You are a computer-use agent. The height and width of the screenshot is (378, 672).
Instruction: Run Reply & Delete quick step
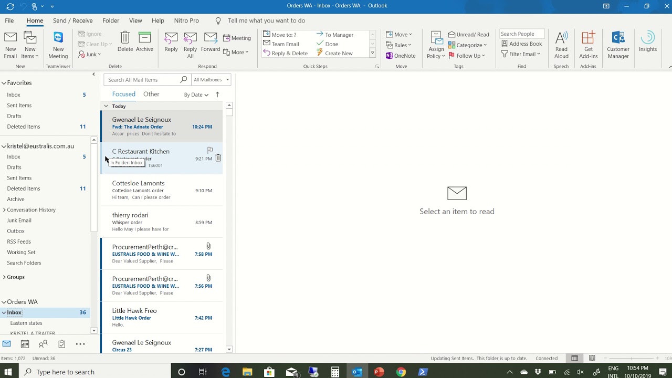tap(285, 53)
